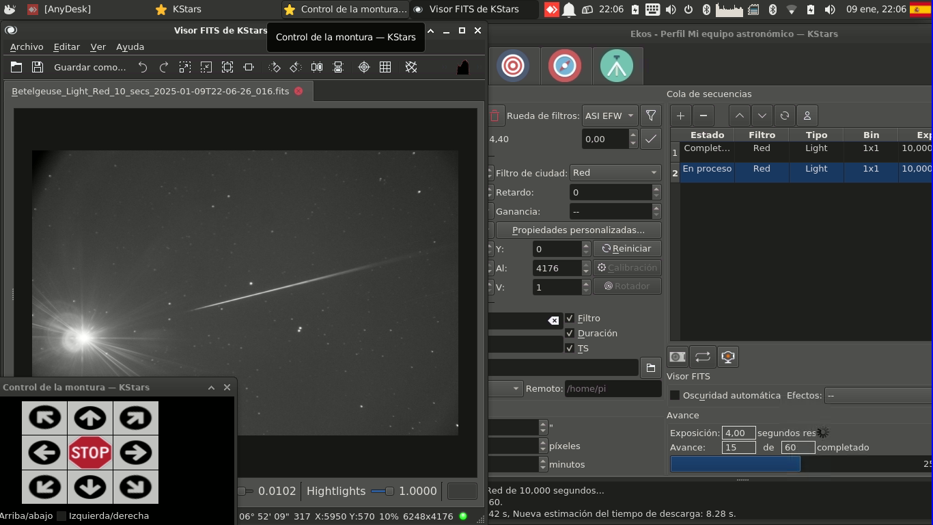The image size is (933, 525).
Task: Open the Ayuda menu
Action: [130, 46]
